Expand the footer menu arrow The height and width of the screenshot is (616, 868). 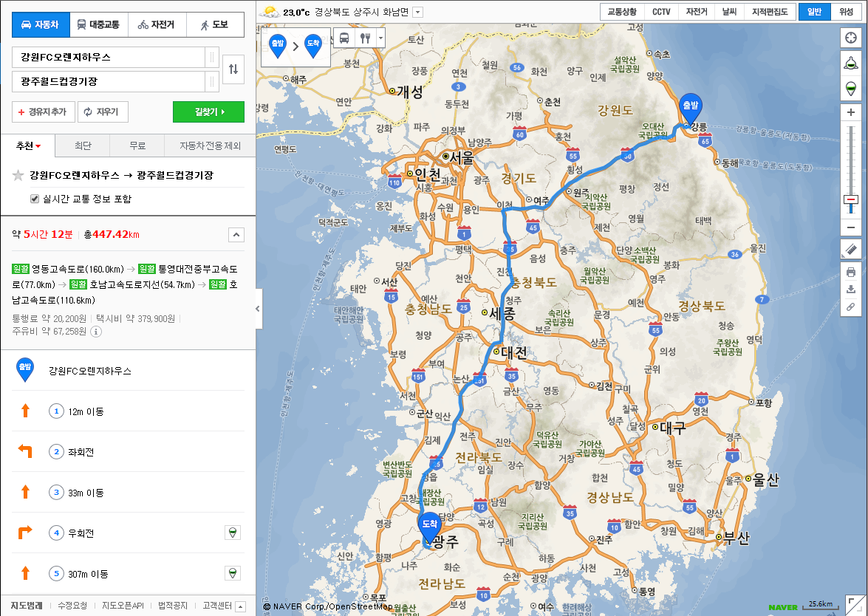[x=240, y=606]
